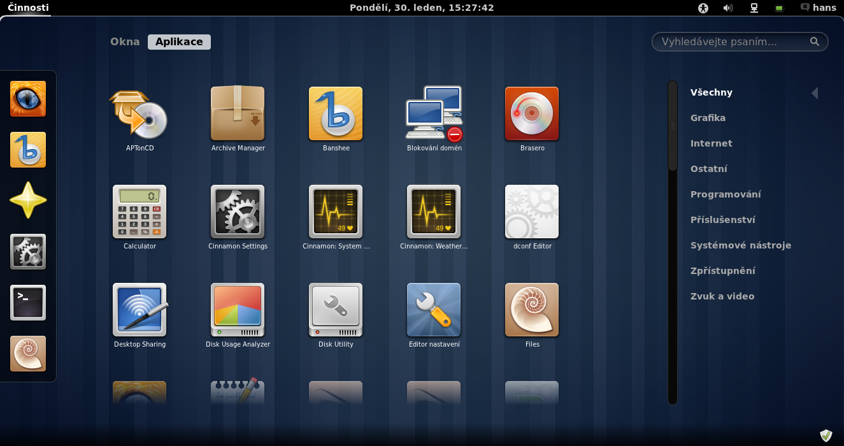Show Systémové nástroje category
Viewport: 844px width, 446px height.
pyautogui.click(x=741, y=245)
